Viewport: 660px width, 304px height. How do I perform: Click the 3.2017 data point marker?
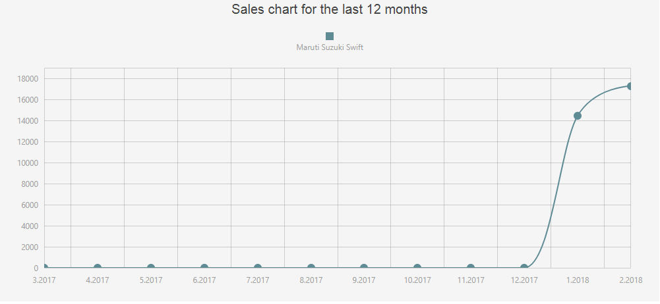(45, 268)
